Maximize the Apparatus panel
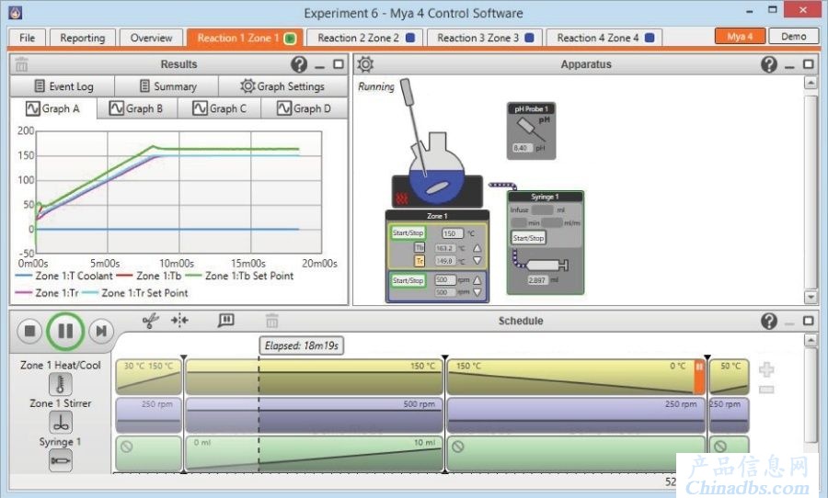Screen dimensions: 828x498 click(808, 64)
